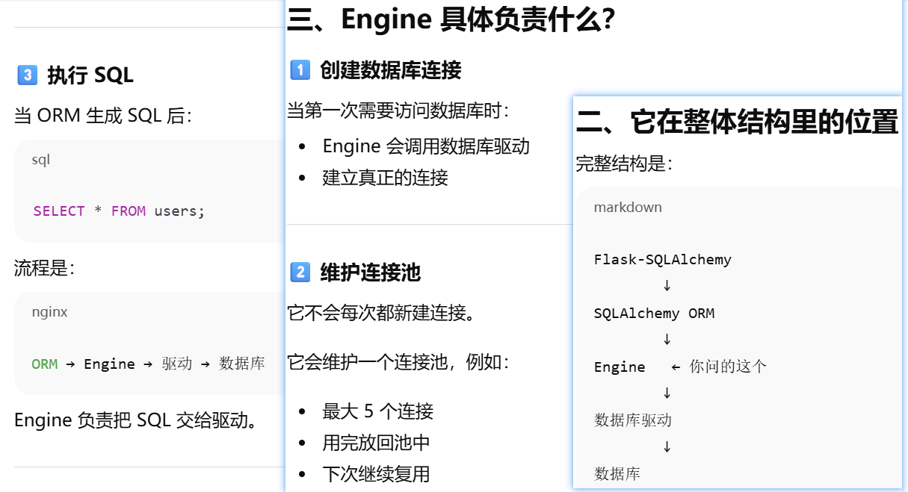
Task: Select the heading 三、Engine 具体负责什么?
Action: coord(451,19)
